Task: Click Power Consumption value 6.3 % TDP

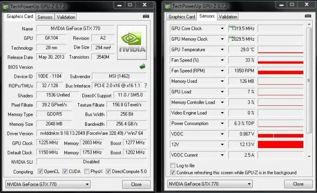Action: point(242,123)
